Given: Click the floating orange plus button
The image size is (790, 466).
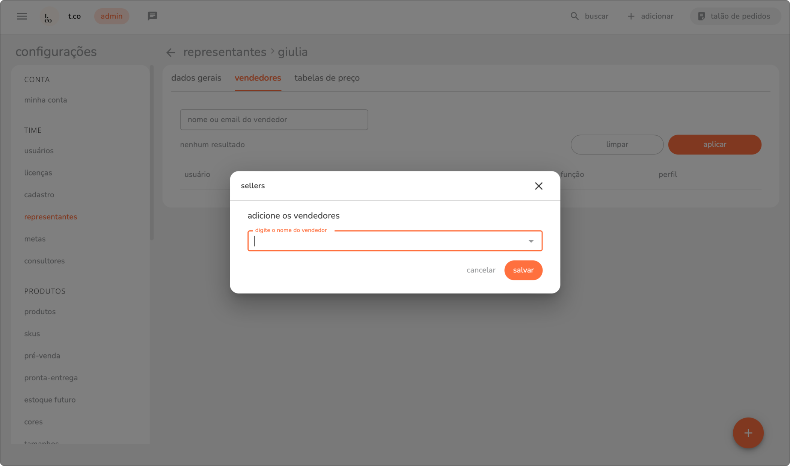Looking at the screenshot, I should coord(748,433).
